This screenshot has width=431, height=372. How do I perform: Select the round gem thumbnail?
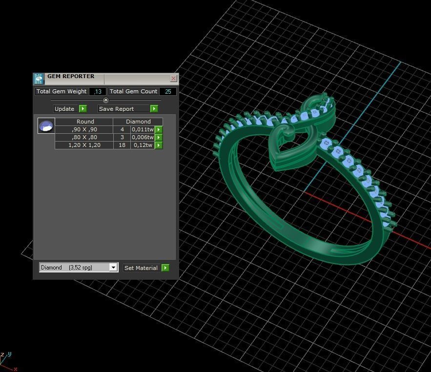click(46, 125)
